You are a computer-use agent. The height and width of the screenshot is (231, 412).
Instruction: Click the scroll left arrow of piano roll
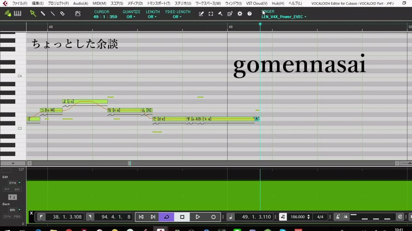[x=30, y=163]
